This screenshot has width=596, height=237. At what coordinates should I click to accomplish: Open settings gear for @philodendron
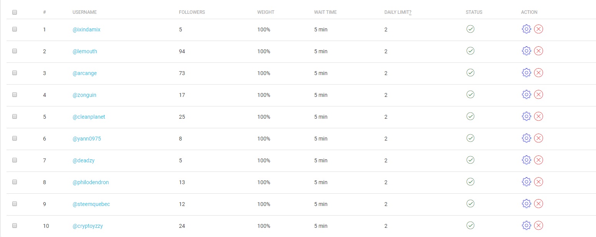coord(526,182)
